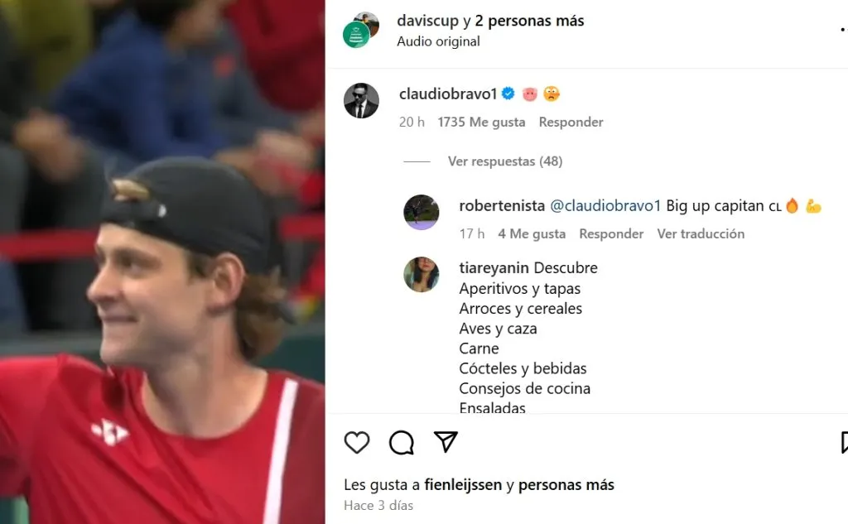The image size is (848, 524).
Task: Open comments via speech bubble icon
Action: 402,442
